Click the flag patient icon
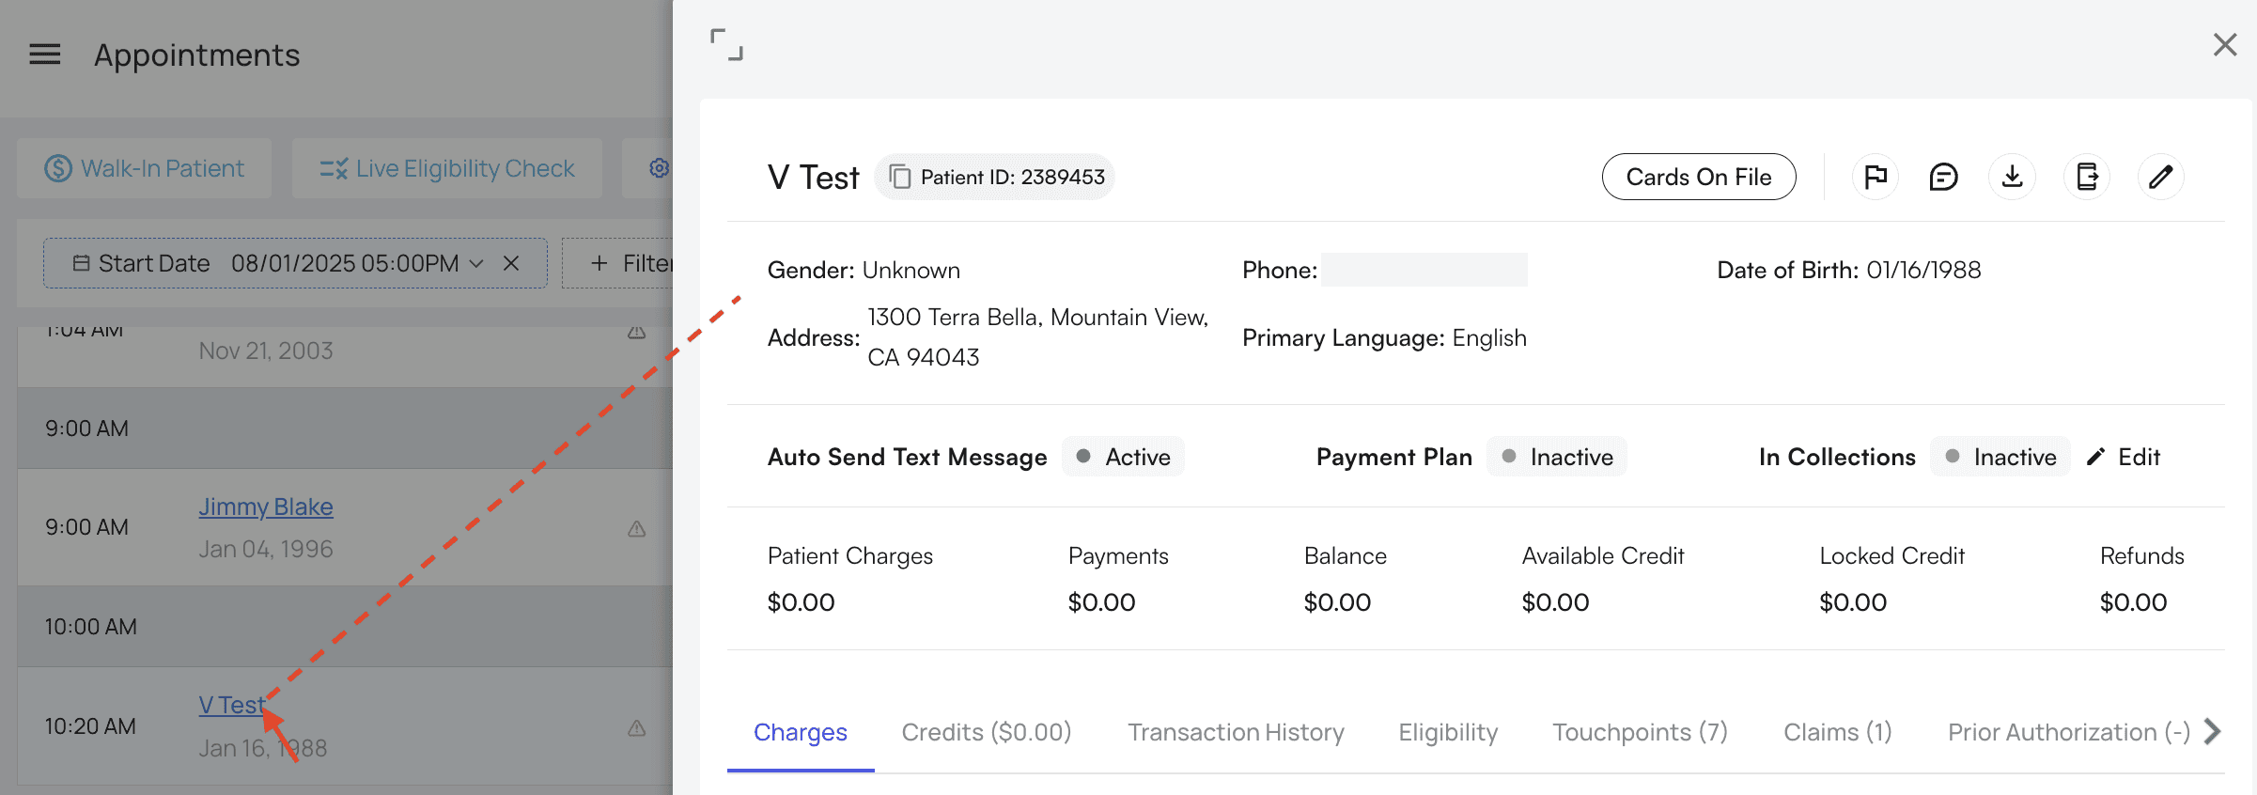 click(1876, 177)
